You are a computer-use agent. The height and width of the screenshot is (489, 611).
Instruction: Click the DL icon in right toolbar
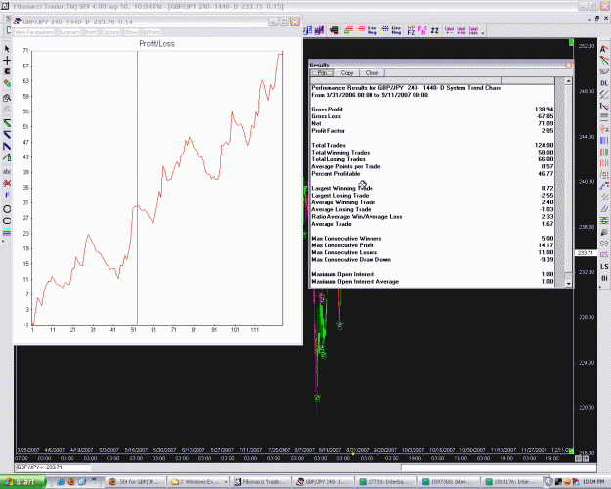click(604, 83)
